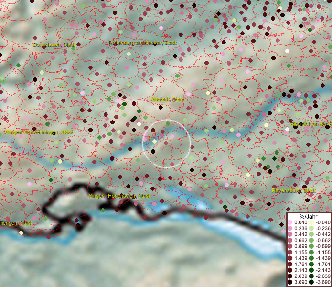
Task: Click the Rottenburg am Neckar, Stadt label
Action: [142, 43]
